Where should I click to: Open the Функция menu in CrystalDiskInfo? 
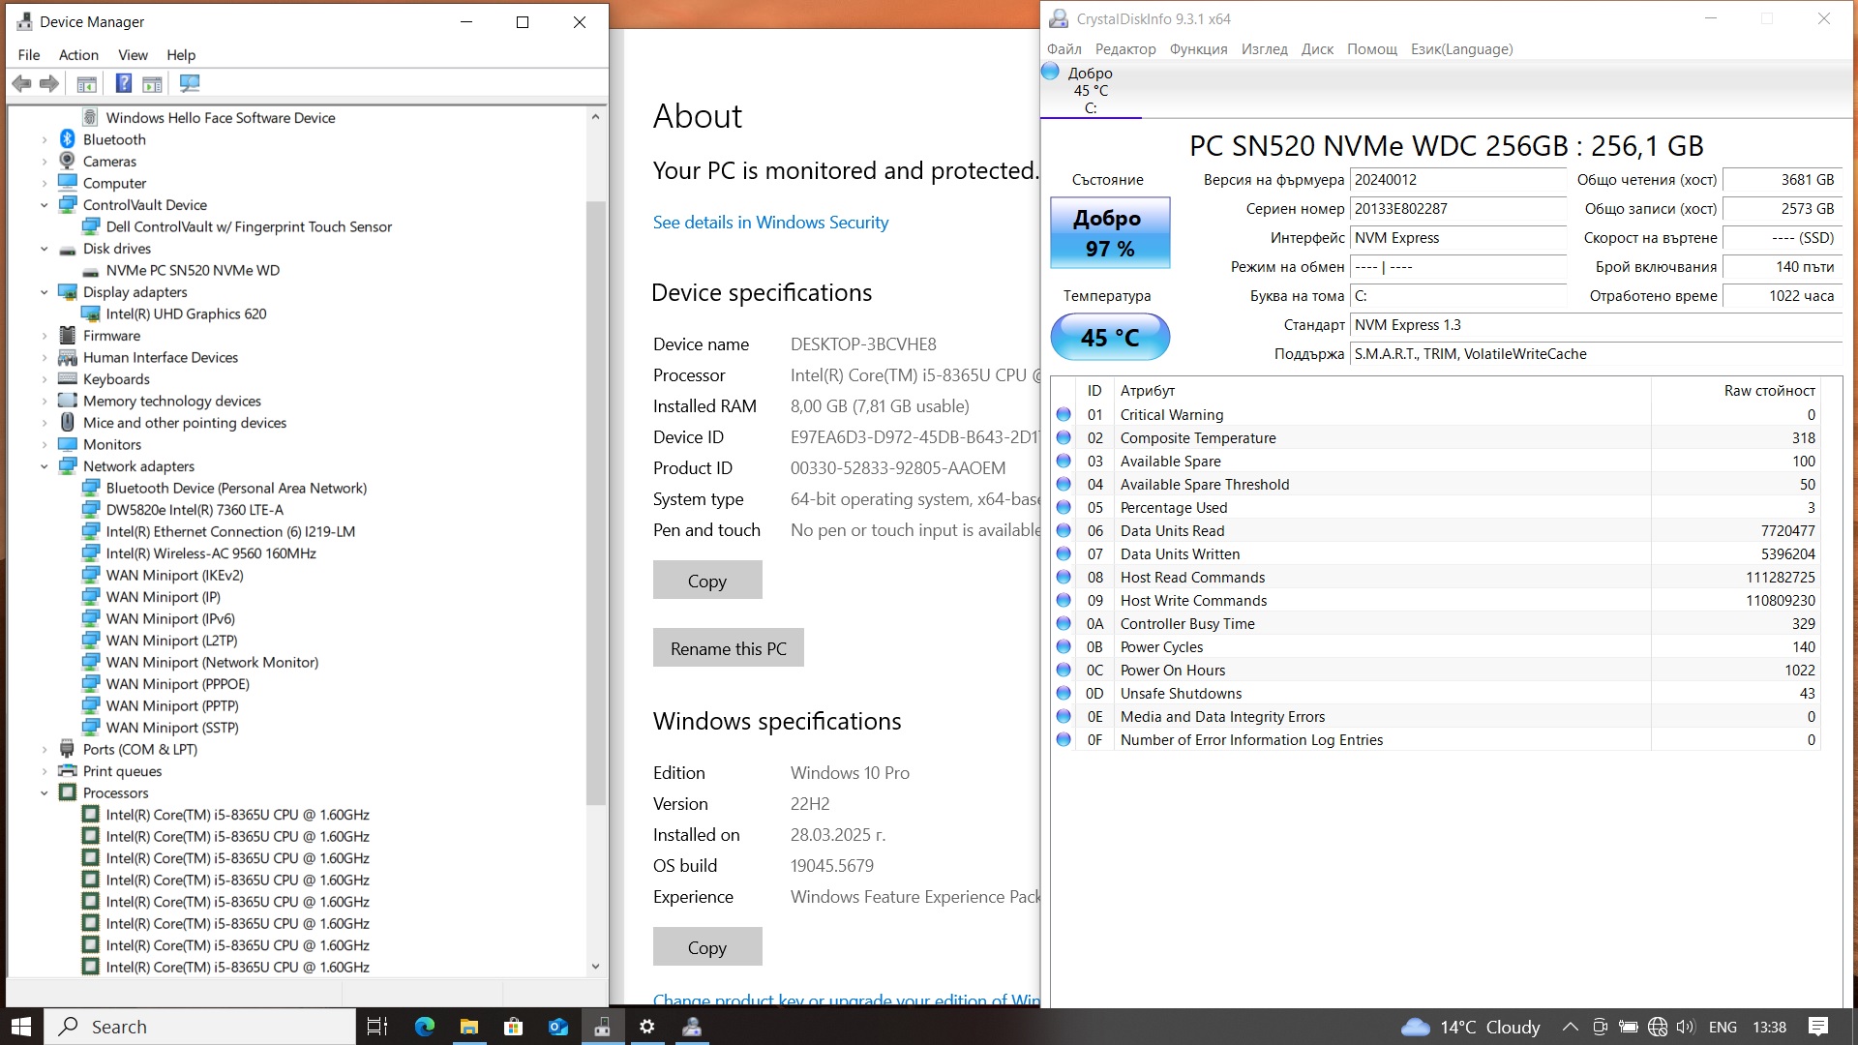[x=1198, y=49]
